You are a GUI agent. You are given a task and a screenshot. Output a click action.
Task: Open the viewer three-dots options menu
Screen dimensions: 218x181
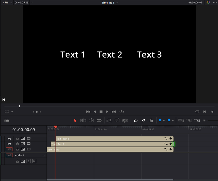click(x=215, y=2)
